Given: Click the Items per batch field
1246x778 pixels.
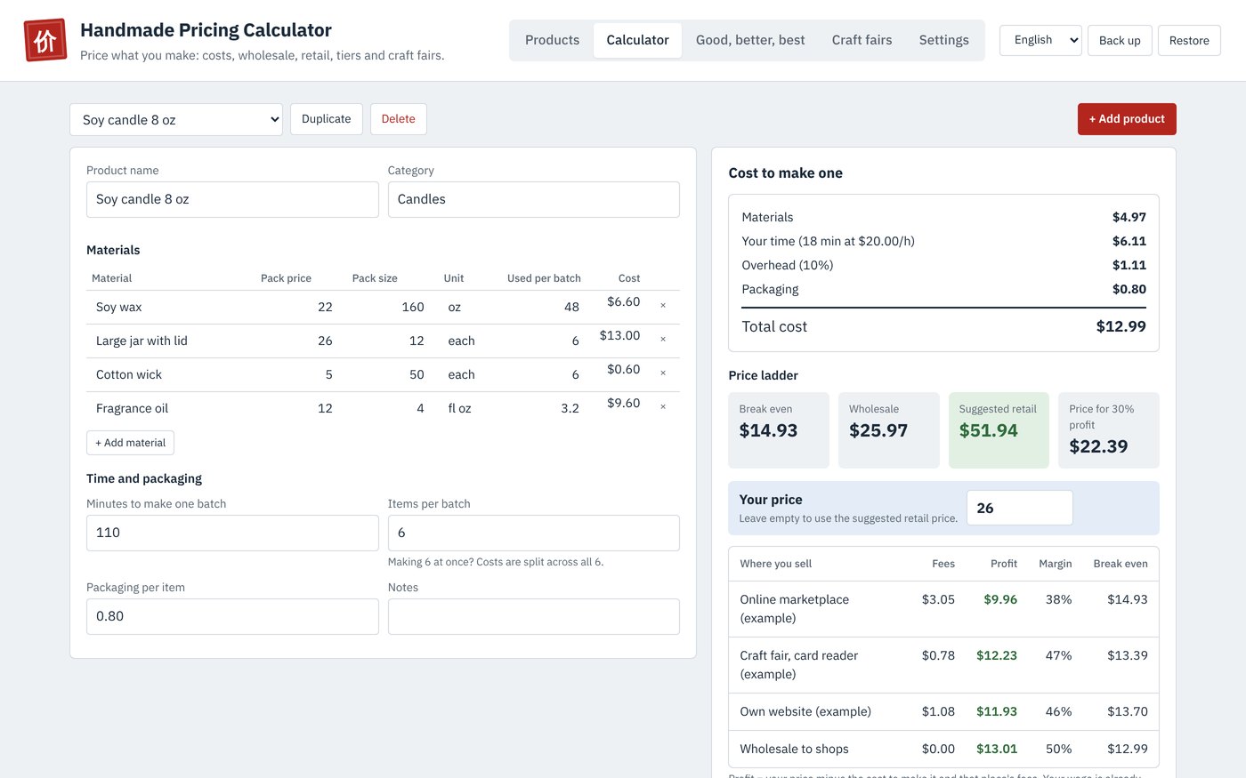Looking at the screenshot, I should click(x=534, y=533).
